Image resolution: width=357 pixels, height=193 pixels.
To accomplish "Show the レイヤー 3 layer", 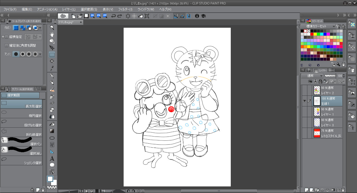I will coord(304,122).
